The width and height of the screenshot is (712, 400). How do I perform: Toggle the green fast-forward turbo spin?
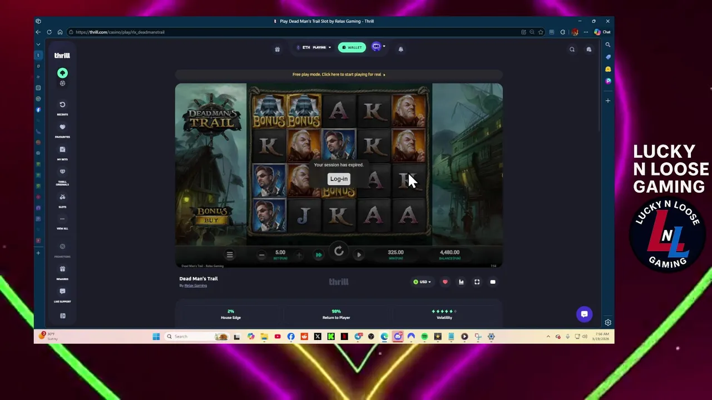click(319, 255)
